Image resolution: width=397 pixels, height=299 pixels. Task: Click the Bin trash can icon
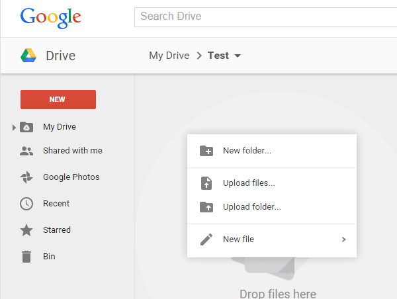26,257
